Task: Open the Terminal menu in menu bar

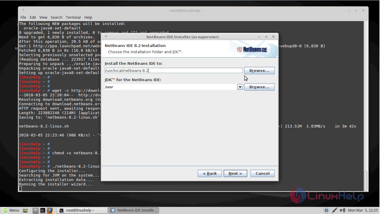Action: 73,17
